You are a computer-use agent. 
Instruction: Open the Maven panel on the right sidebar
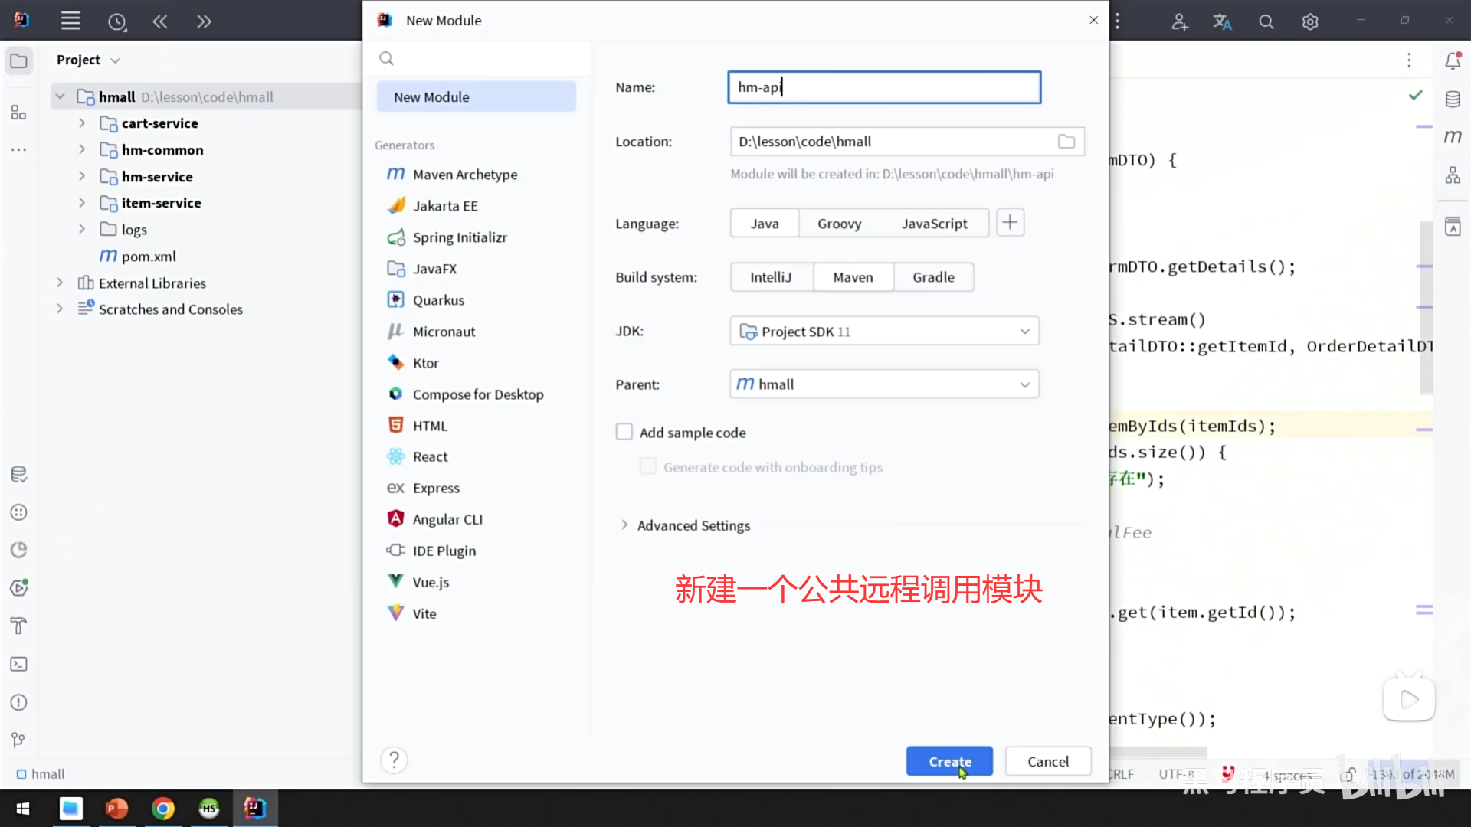[x=1453, y=136]
